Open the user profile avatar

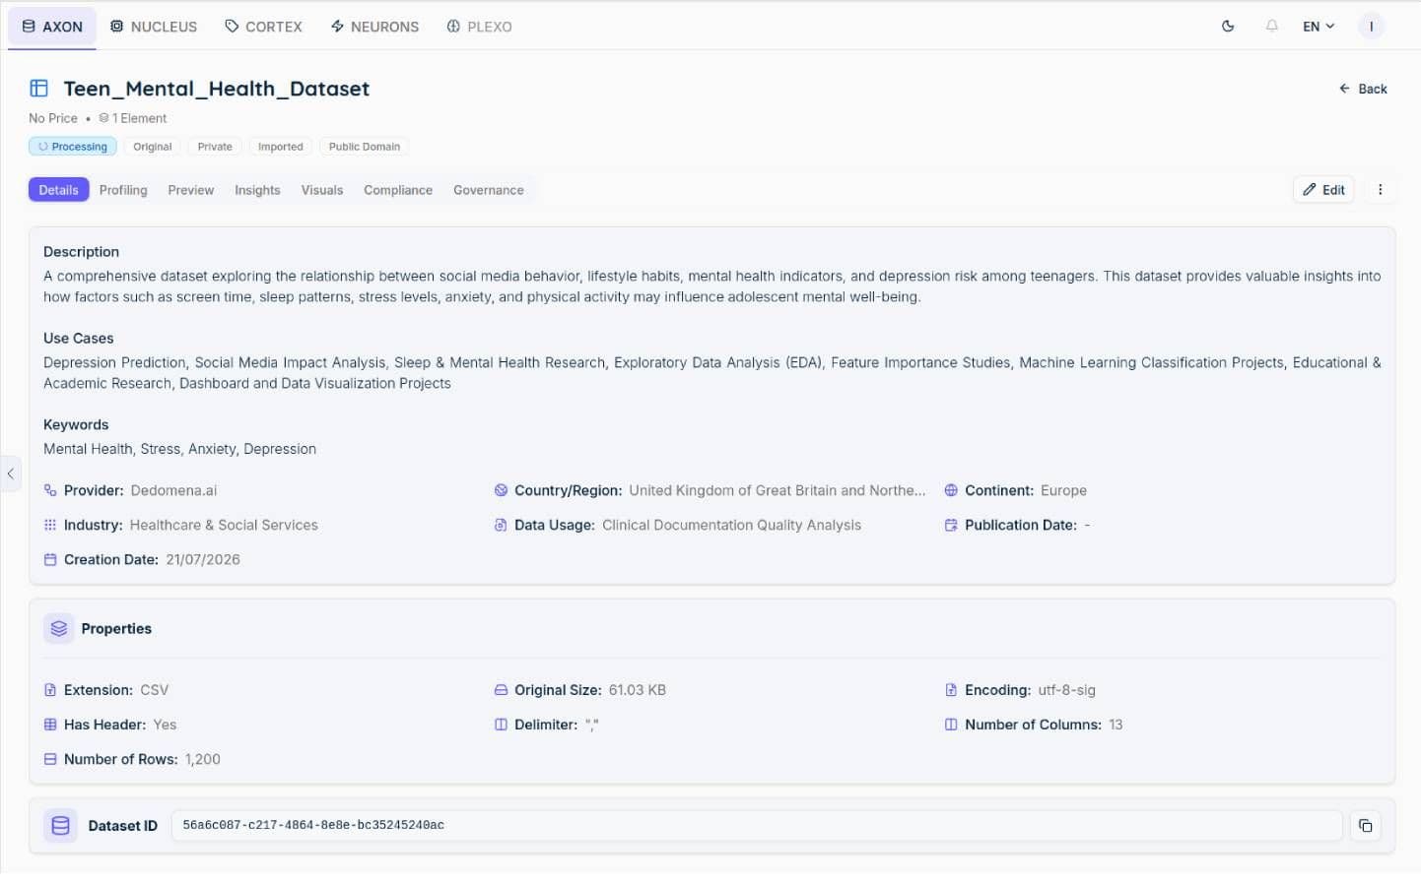1371,27
